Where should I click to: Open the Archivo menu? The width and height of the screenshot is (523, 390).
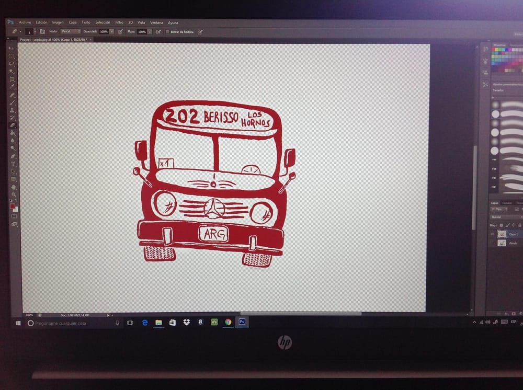[25, 22]
